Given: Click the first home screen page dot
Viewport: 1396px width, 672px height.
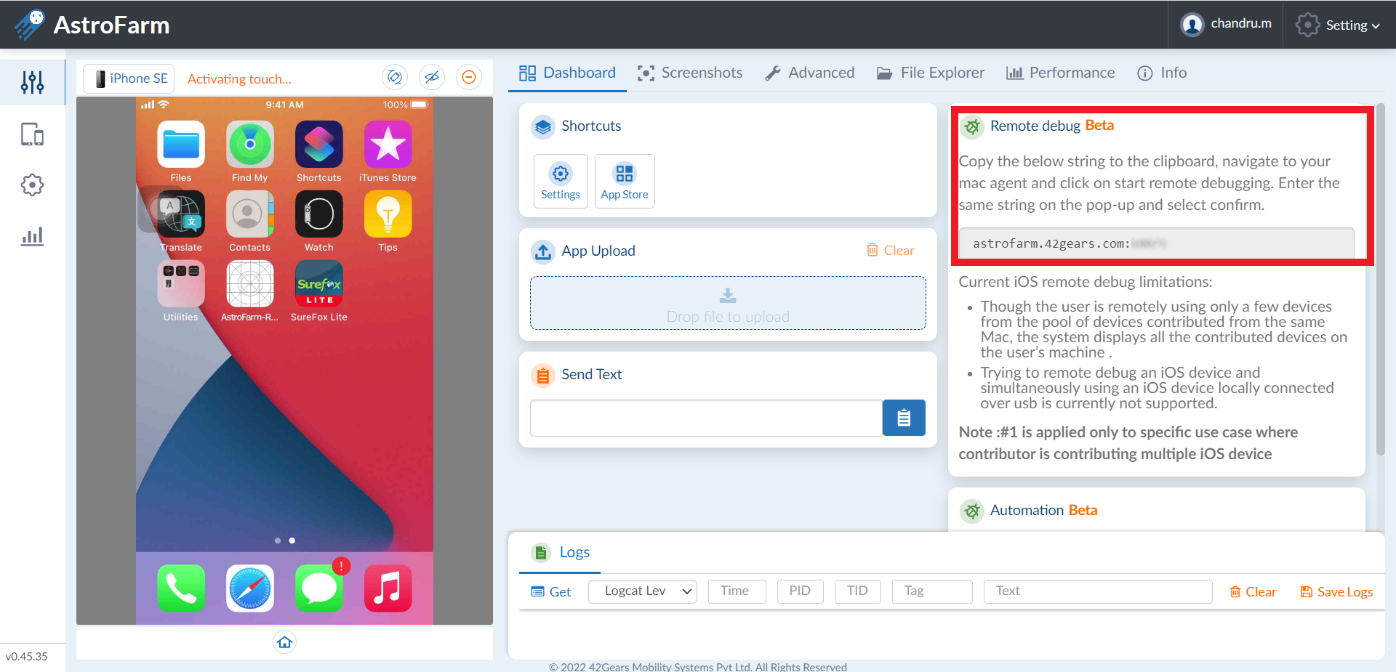Looking at the screenshot, I should [x=278, y=541].
